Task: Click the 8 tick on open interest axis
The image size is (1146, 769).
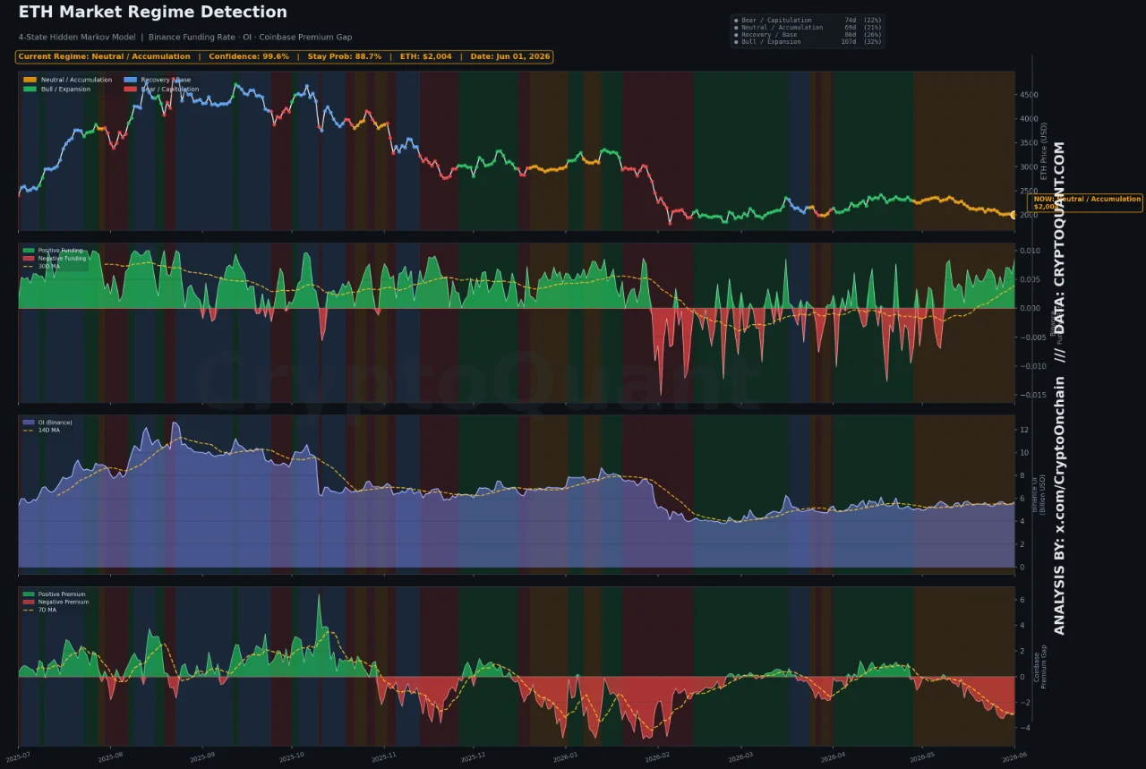Action: pos(1022,475)
